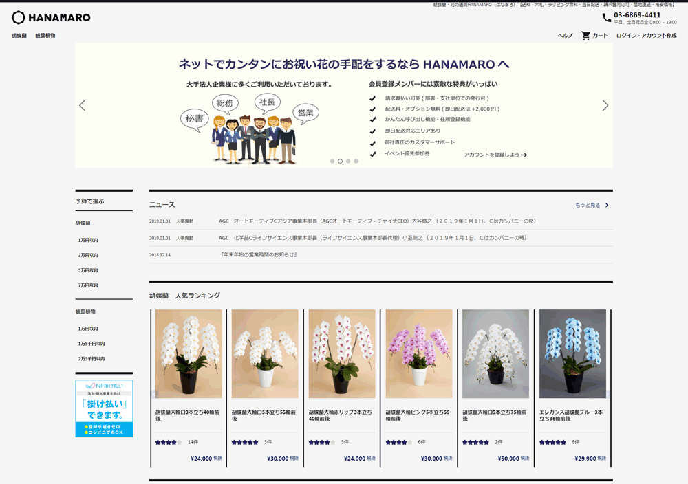Filter 観葉植物 by 2万5千円以内
Viewport: 688px width, 484px height.
point(92,359)
